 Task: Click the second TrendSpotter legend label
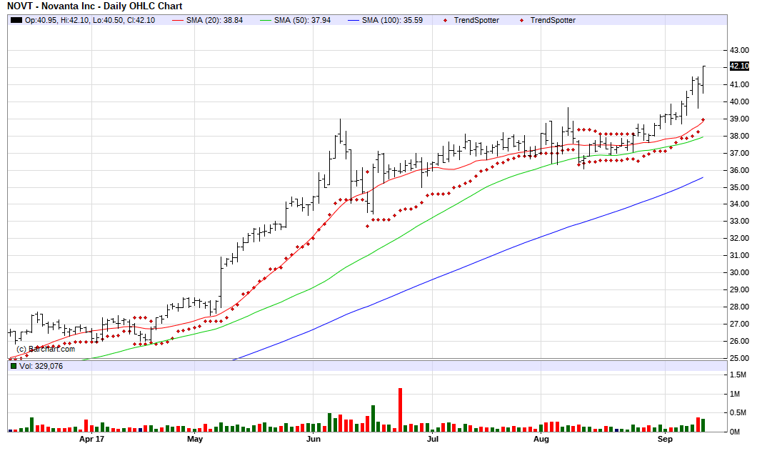pos(553,20)
